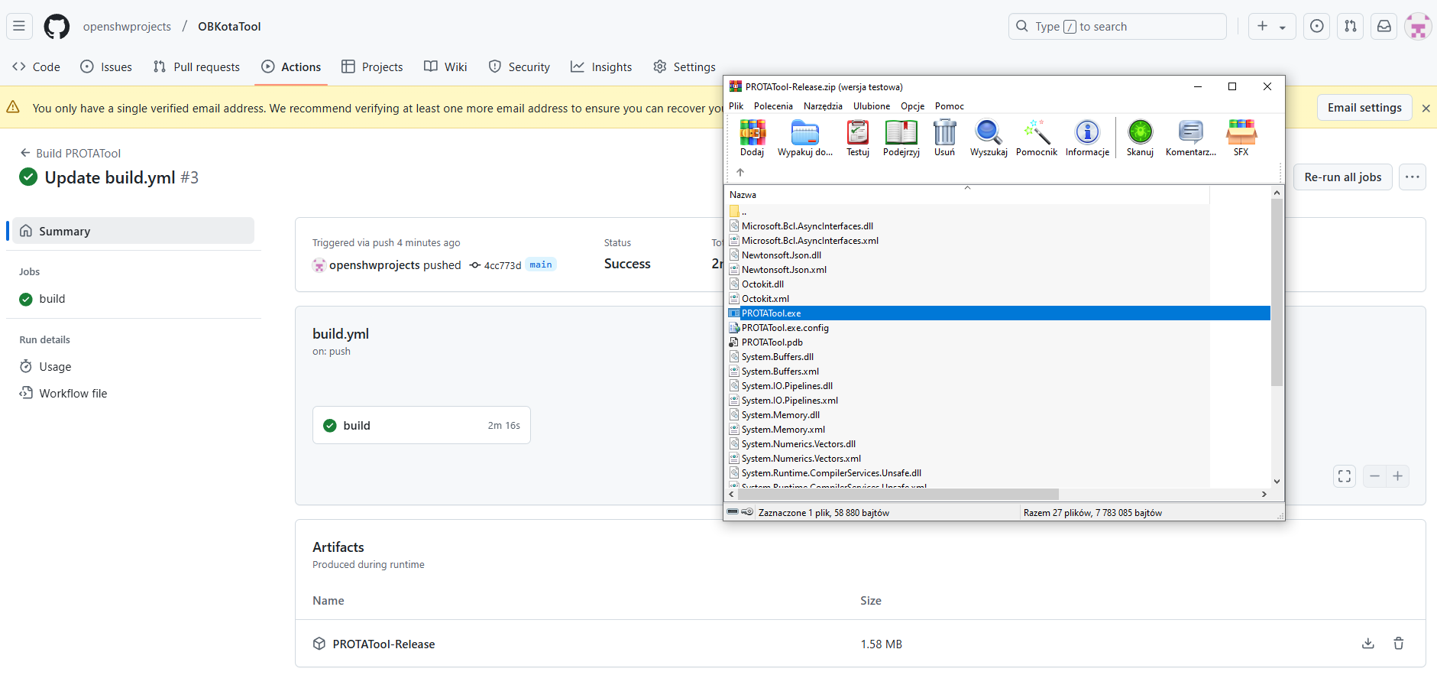Switch to the Projects tab
The width and height of the screenshot is (1437, 675).
pos(373,67)
